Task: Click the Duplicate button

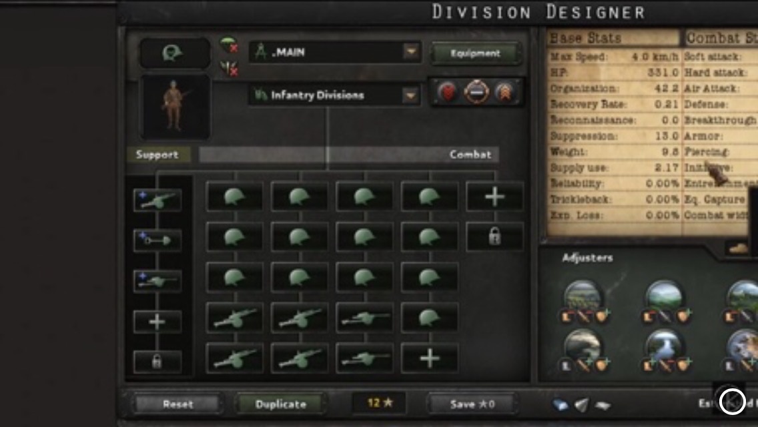Action: point(280,404)
